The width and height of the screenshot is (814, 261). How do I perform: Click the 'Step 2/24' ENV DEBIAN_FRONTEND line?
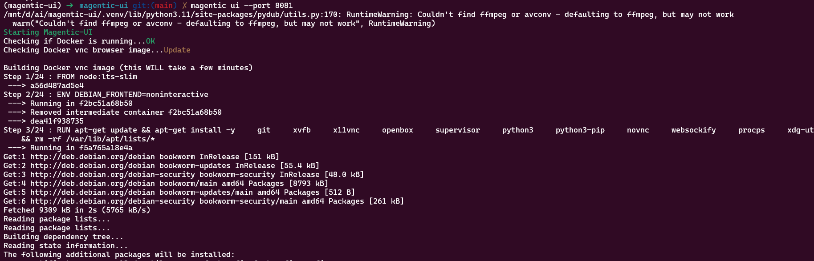click(106, 94)
